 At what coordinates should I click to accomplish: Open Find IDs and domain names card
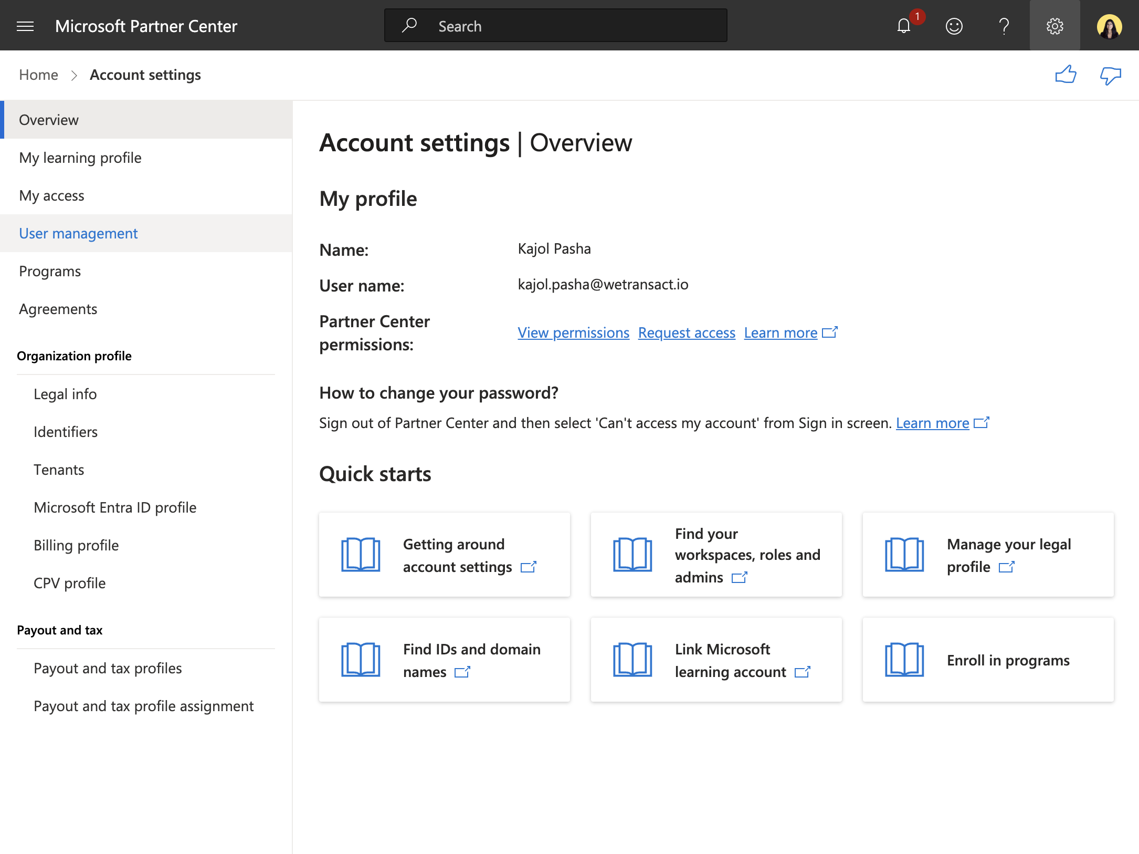445,660
